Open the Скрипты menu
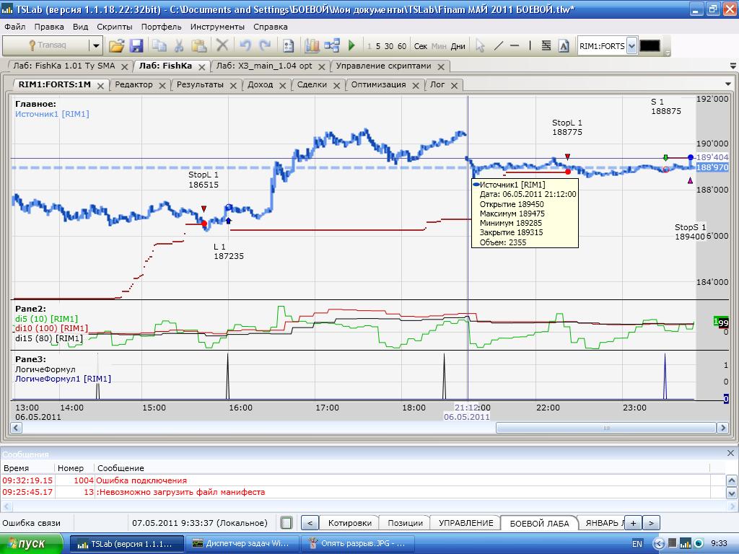Image resolution: width=739 pixels, height=554 pixels. coord(114,27)
